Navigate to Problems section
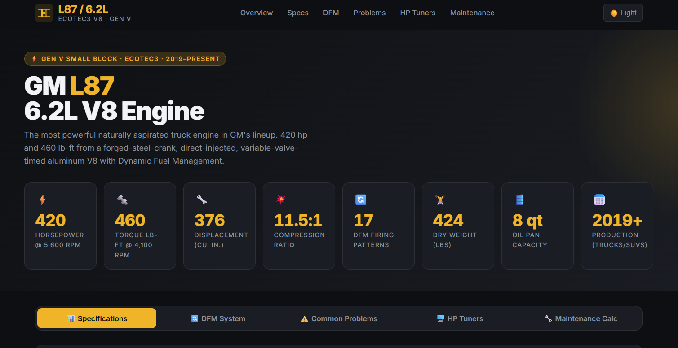 [369, 13]
